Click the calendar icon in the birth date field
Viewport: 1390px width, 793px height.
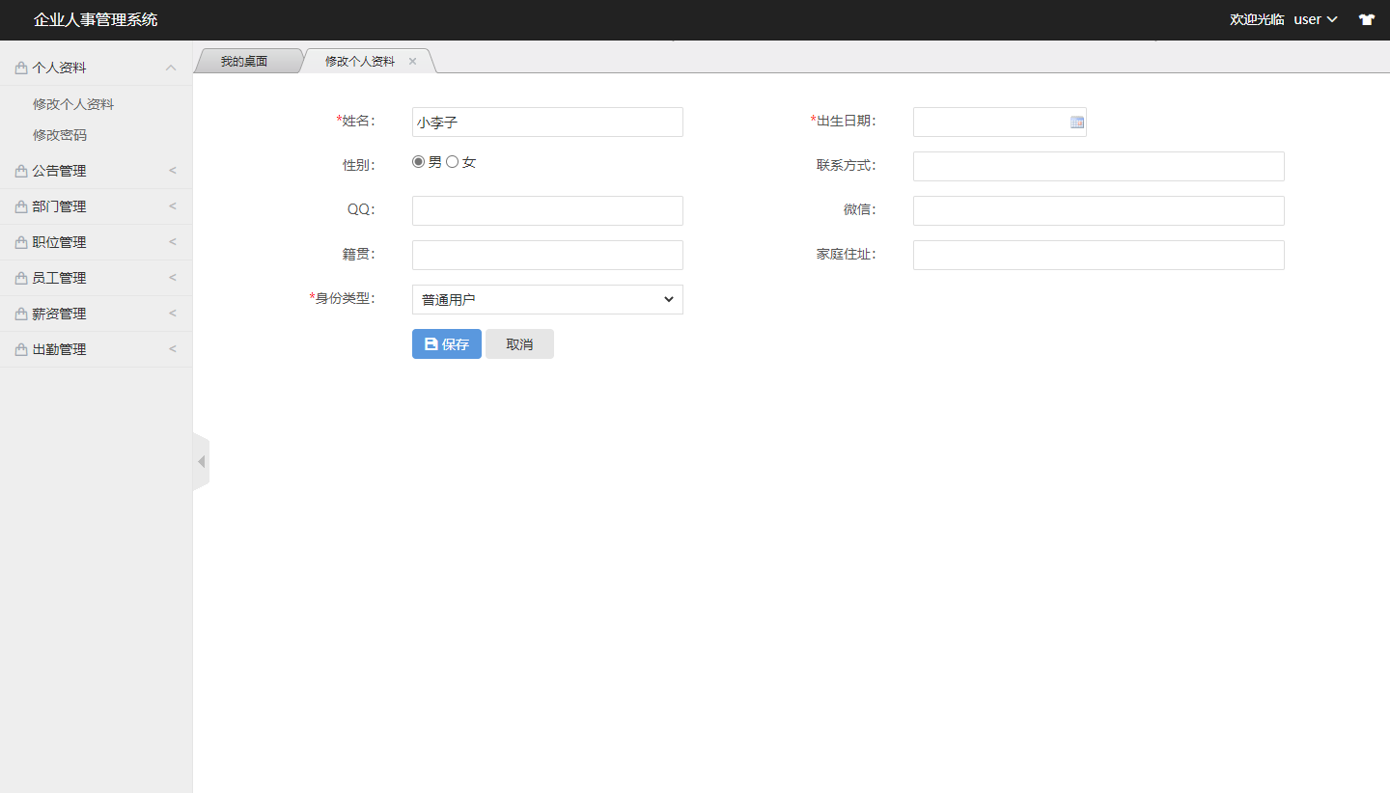tap(1076, 122)
